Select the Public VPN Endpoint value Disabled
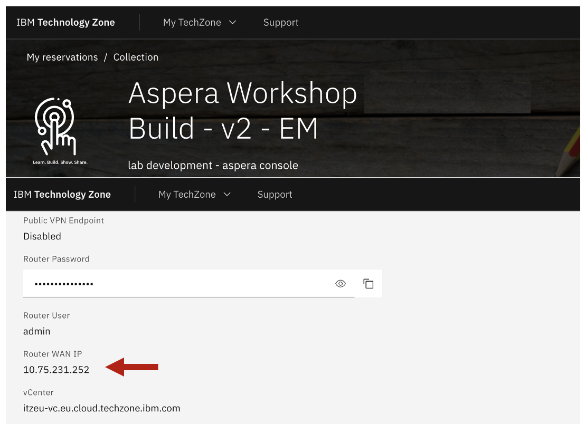 (42, 236)
